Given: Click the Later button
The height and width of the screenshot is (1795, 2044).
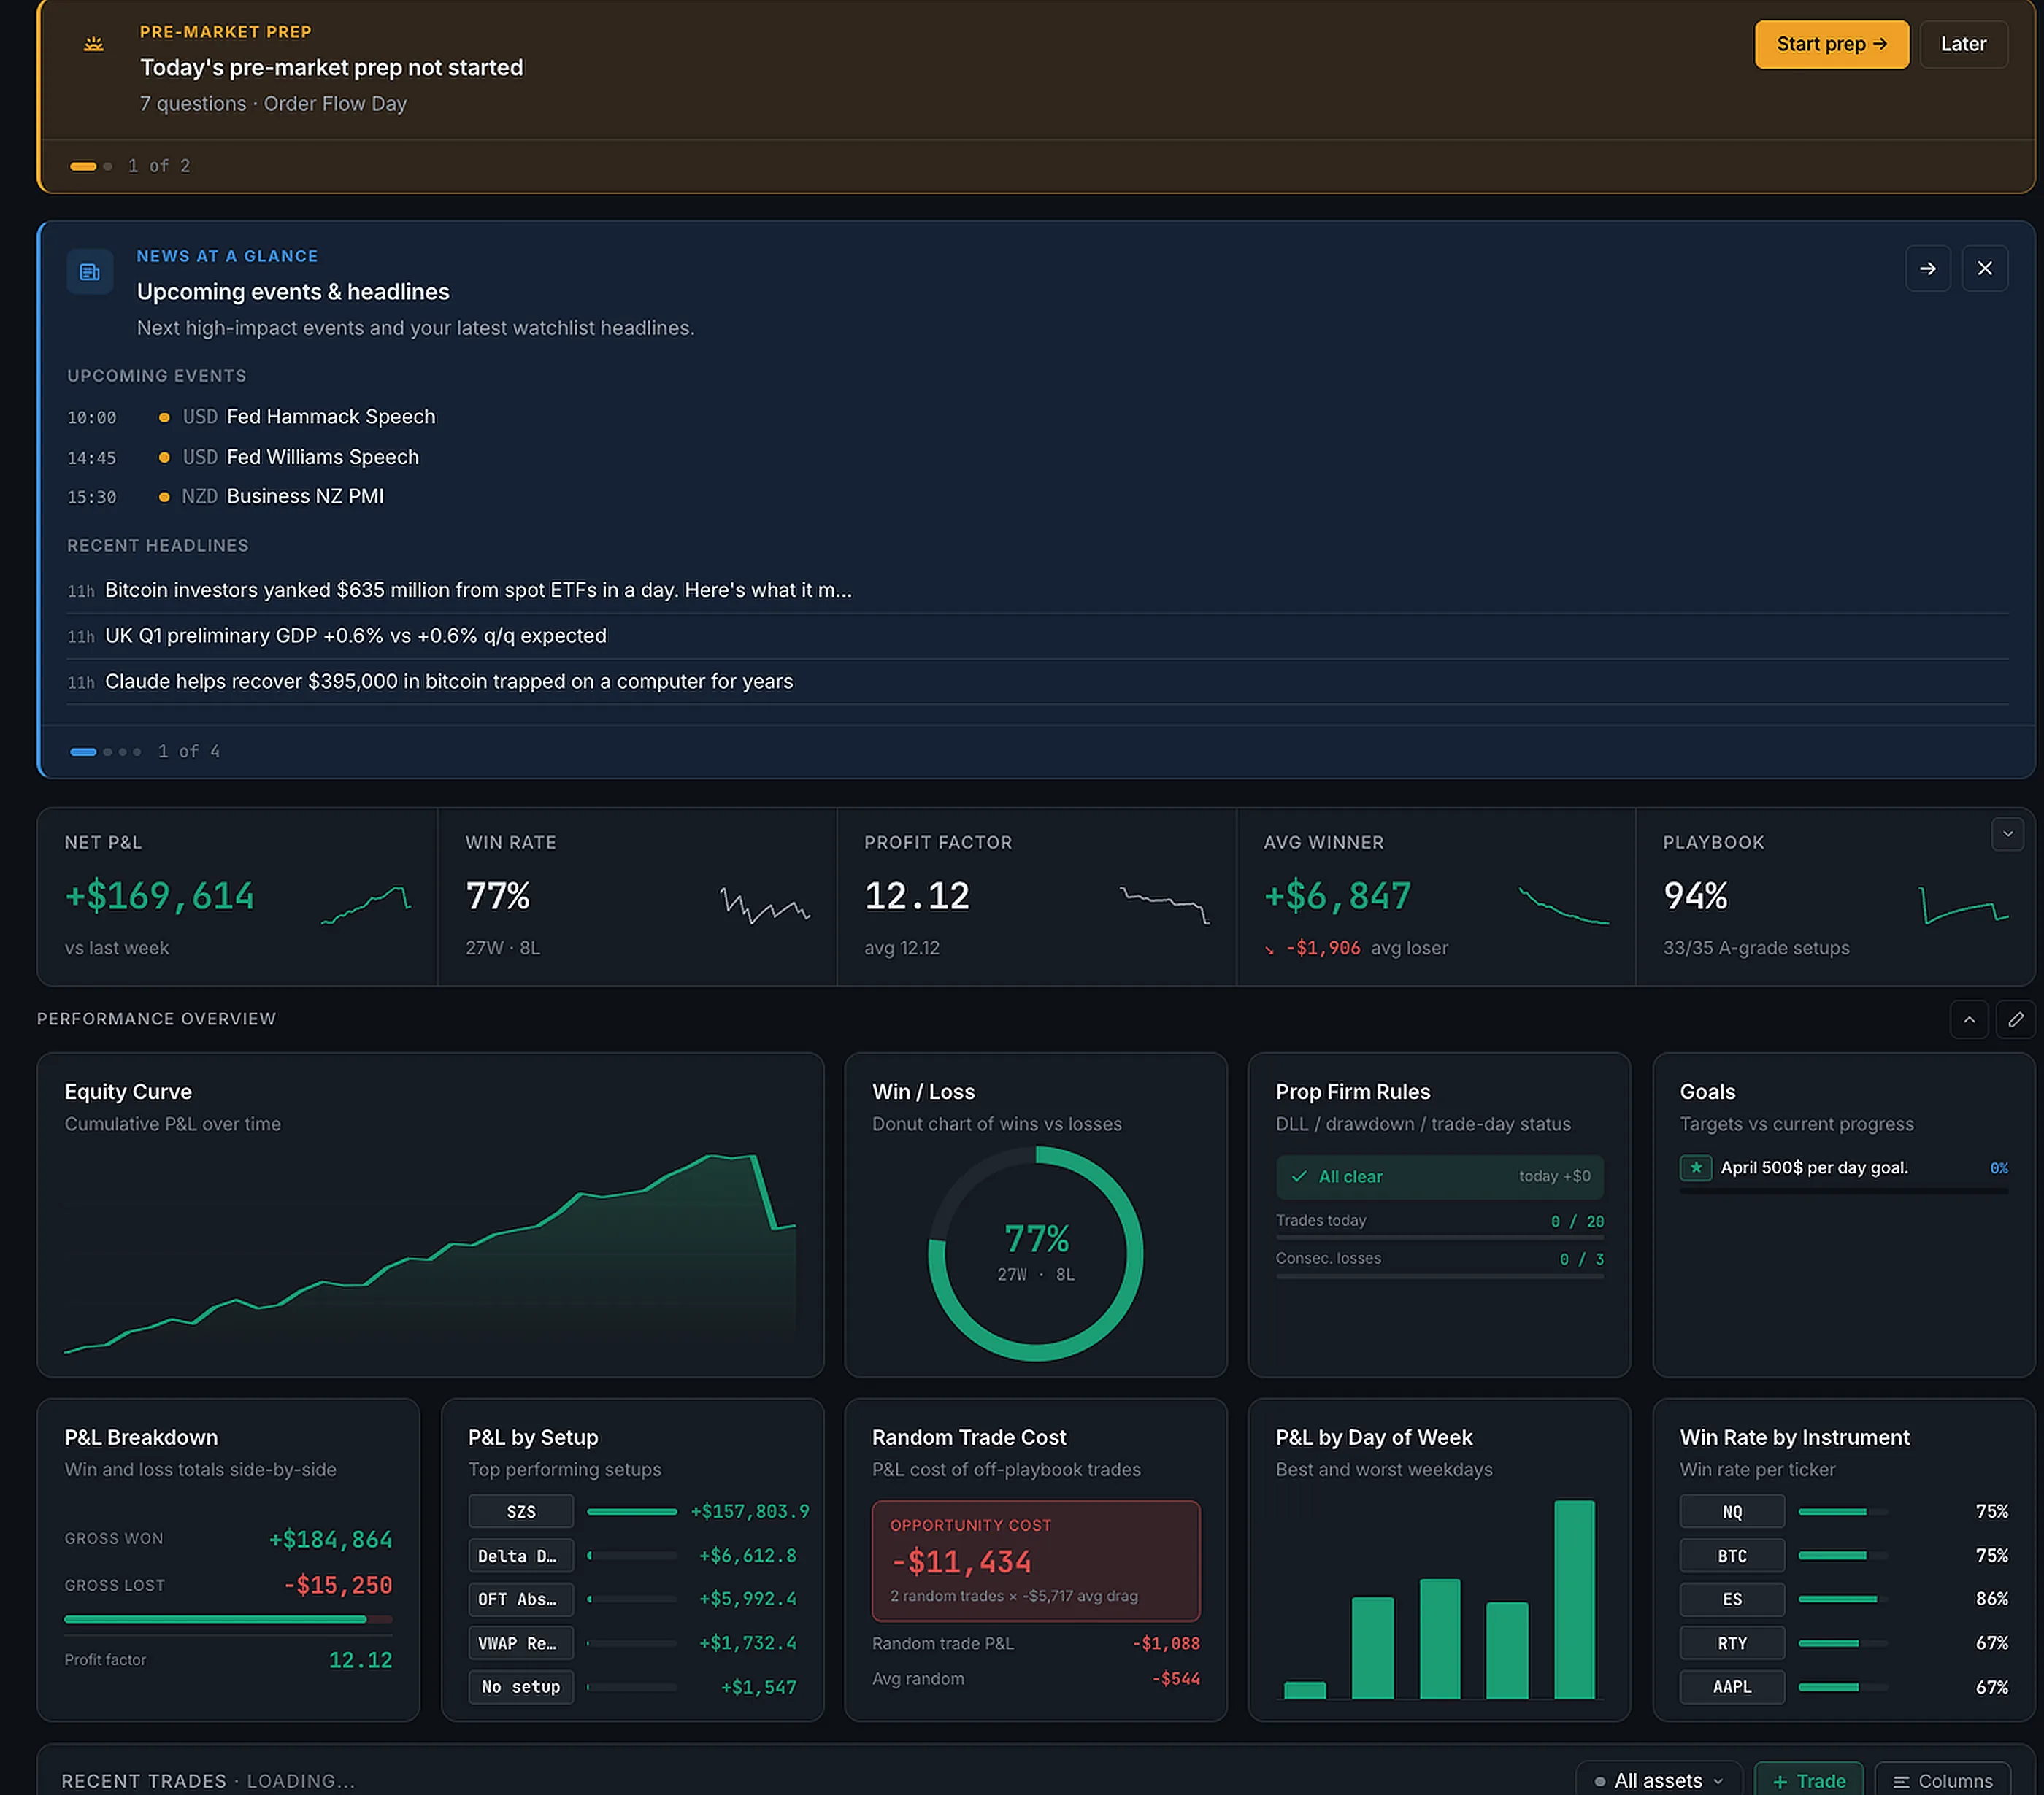Looking at the screenshot, I should click(1963, 44).
